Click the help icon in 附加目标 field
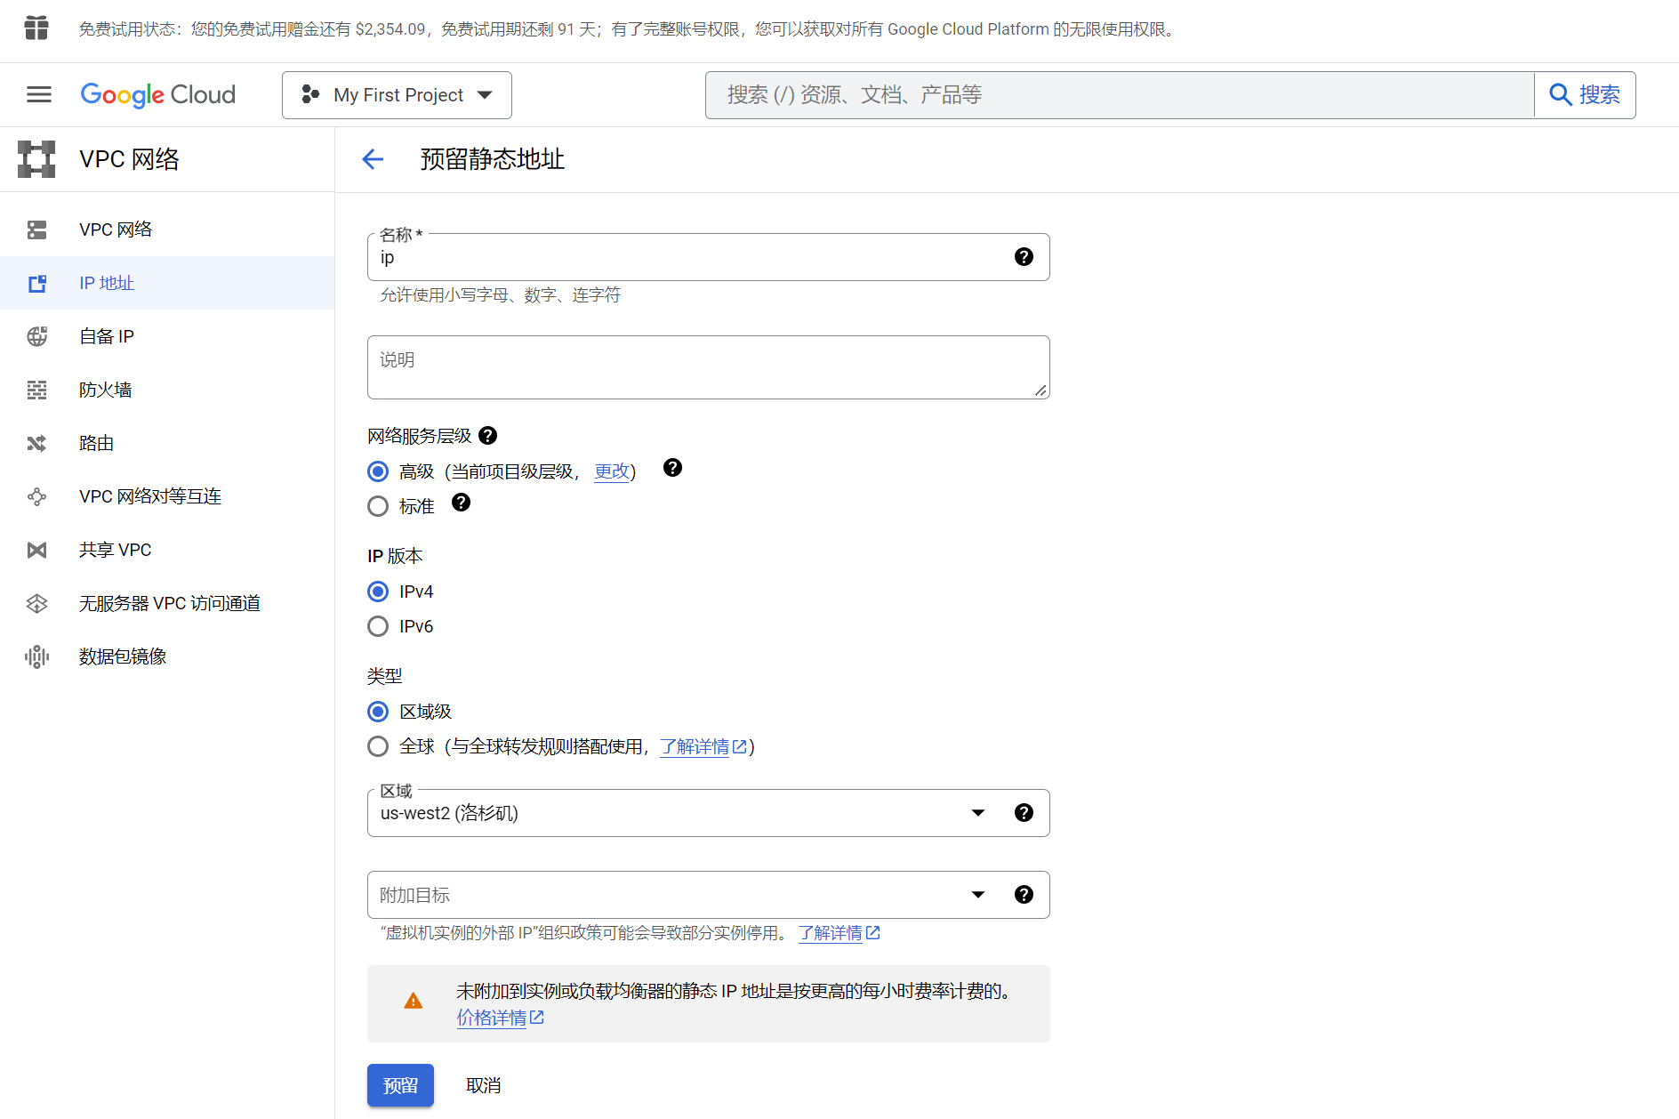 click(x=1024, y=895)
